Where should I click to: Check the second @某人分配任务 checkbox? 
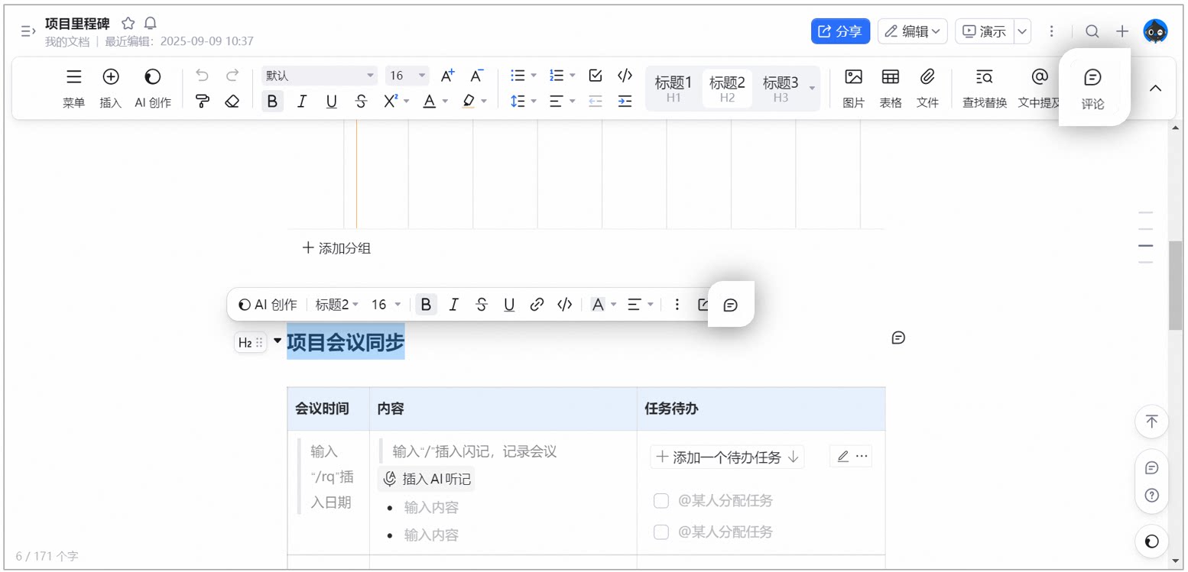coord(661,532)
